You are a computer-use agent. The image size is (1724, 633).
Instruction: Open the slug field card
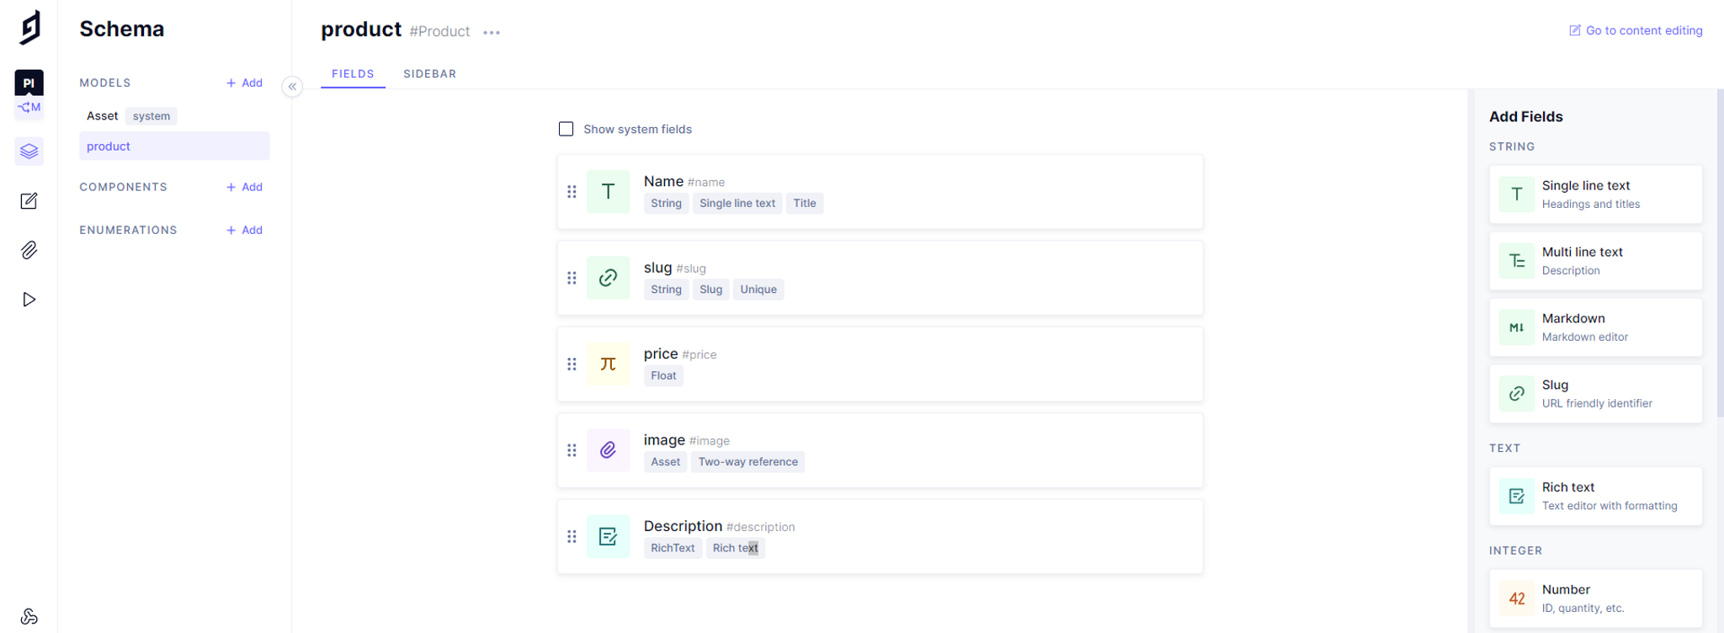(881, 278)
